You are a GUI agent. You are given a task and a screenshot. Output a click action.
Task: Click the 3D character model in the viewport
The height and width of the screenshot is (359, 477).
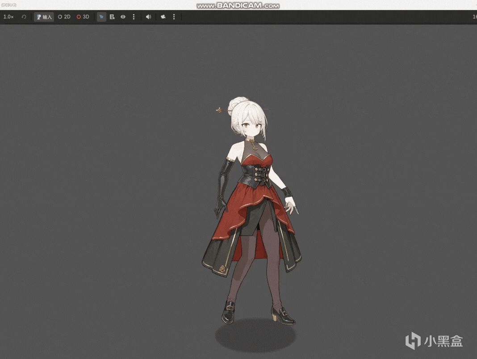coord(252,210)
